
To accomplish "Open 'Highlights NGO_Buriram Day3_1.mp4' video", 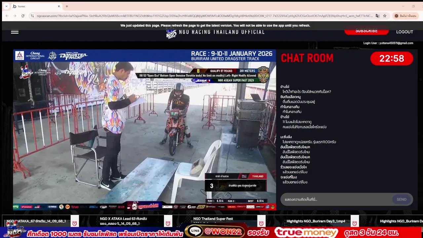I will coord(316,221).
